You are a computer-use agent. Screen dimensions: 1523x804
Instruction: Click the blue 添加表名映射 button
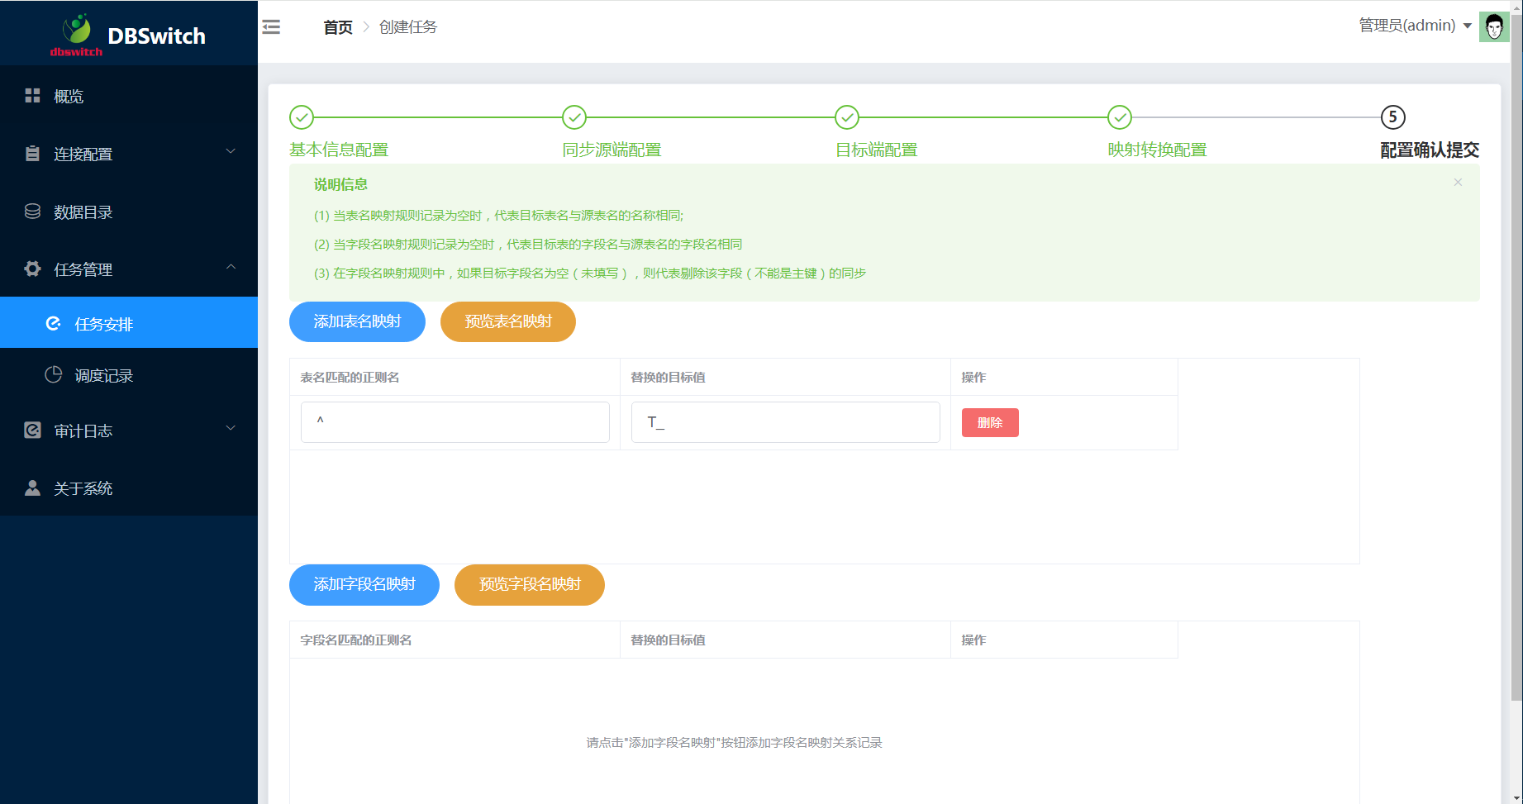[357, 321]
